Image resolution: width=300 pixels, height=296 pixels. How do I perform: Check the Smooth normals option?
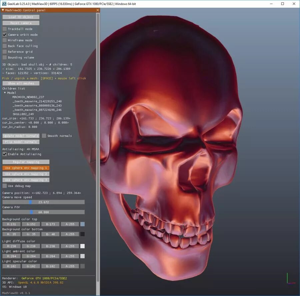pyautogui.click(x=44, y=135)
